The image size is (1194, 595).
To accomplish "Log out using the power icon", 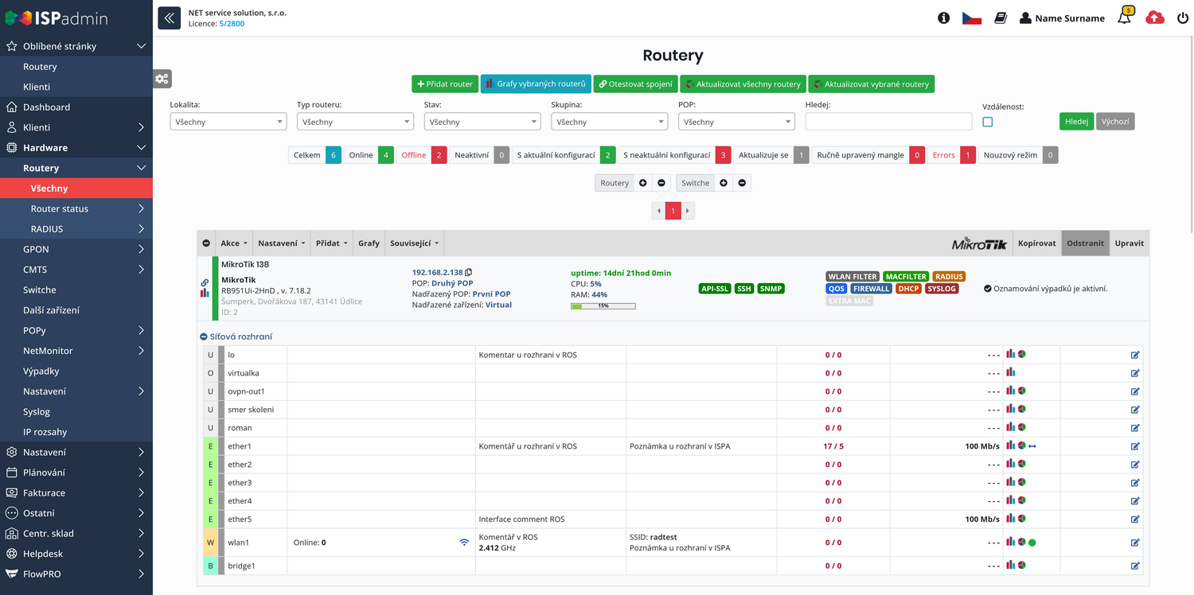I will point(1182,17).
